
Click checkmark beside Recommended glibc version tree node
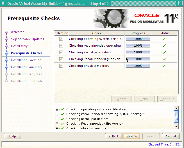click(x=63, y=124)
